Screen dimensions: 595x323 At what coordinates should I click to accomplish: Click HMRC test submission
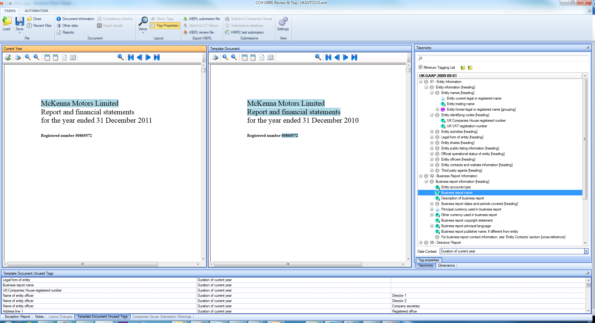(244, 32)
